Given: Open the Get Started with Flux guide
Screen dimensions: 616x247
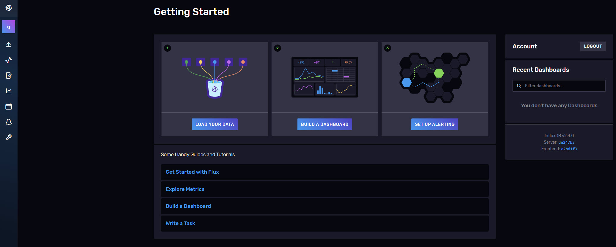Looking at the screenshot, I should tap(192, 172).
